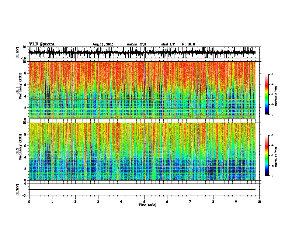292x226 pixels.
Task: Click the '-3' label on ch.1 colorbar
Action: [272, 74]
